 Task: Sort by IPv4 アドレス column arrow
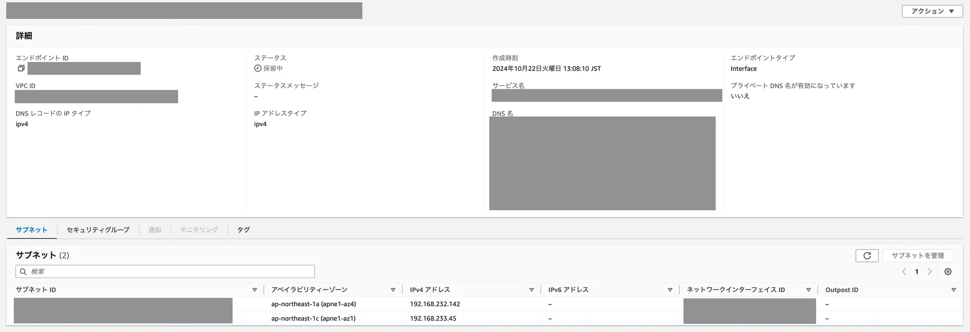(531, 290)
